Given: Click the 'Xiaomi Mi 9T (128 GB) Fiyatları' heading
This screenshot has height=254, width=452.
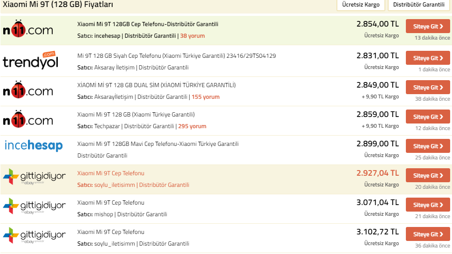Looking at the screenshot, I should (x=58, y=5).
